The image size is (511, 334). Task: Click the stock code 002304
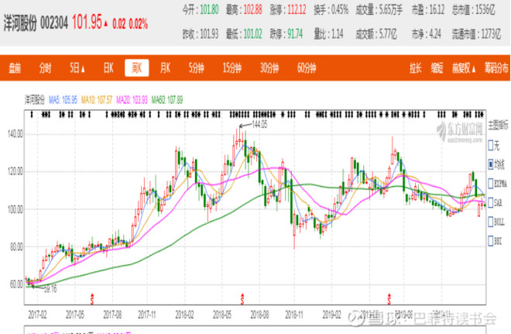pos(54,23)
